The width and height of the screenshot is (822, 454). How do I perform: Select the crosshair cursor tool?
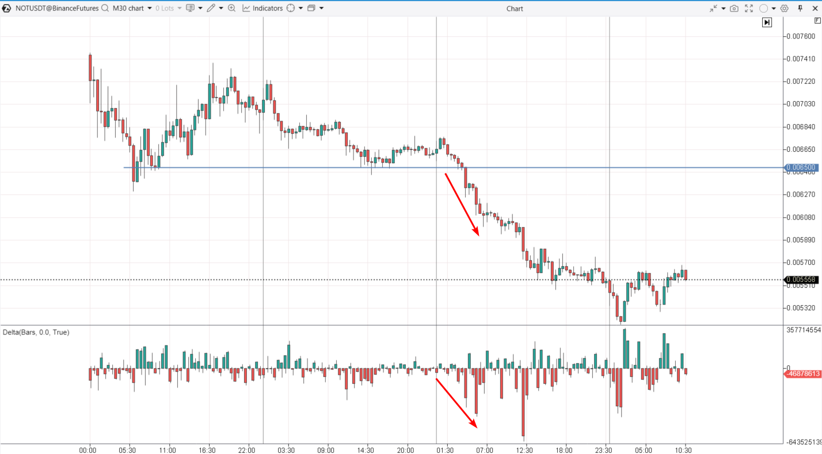pos(291,8)
